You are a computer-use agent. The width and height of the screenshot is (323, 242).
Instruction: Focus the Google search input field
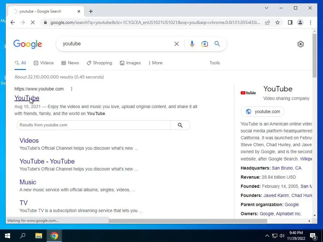[117, 43]
